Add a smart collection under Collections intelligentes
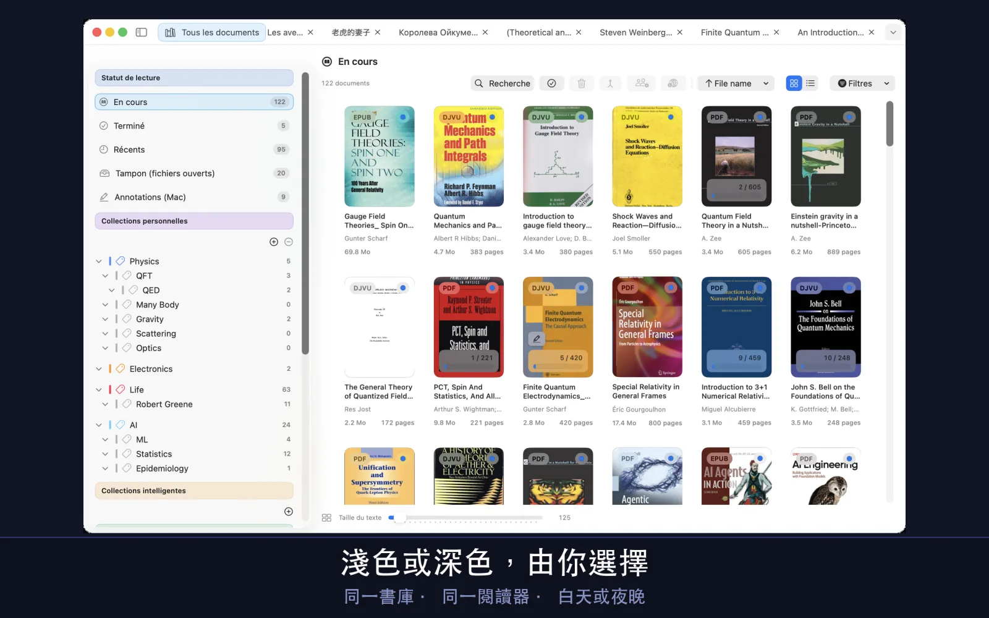 pos(289,512)
